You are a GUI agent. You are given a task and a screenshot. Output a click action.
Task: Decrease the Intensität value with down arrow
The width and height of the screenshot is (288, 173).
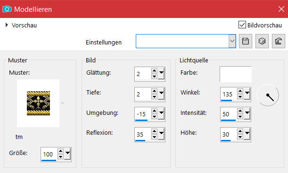(240, 117)
